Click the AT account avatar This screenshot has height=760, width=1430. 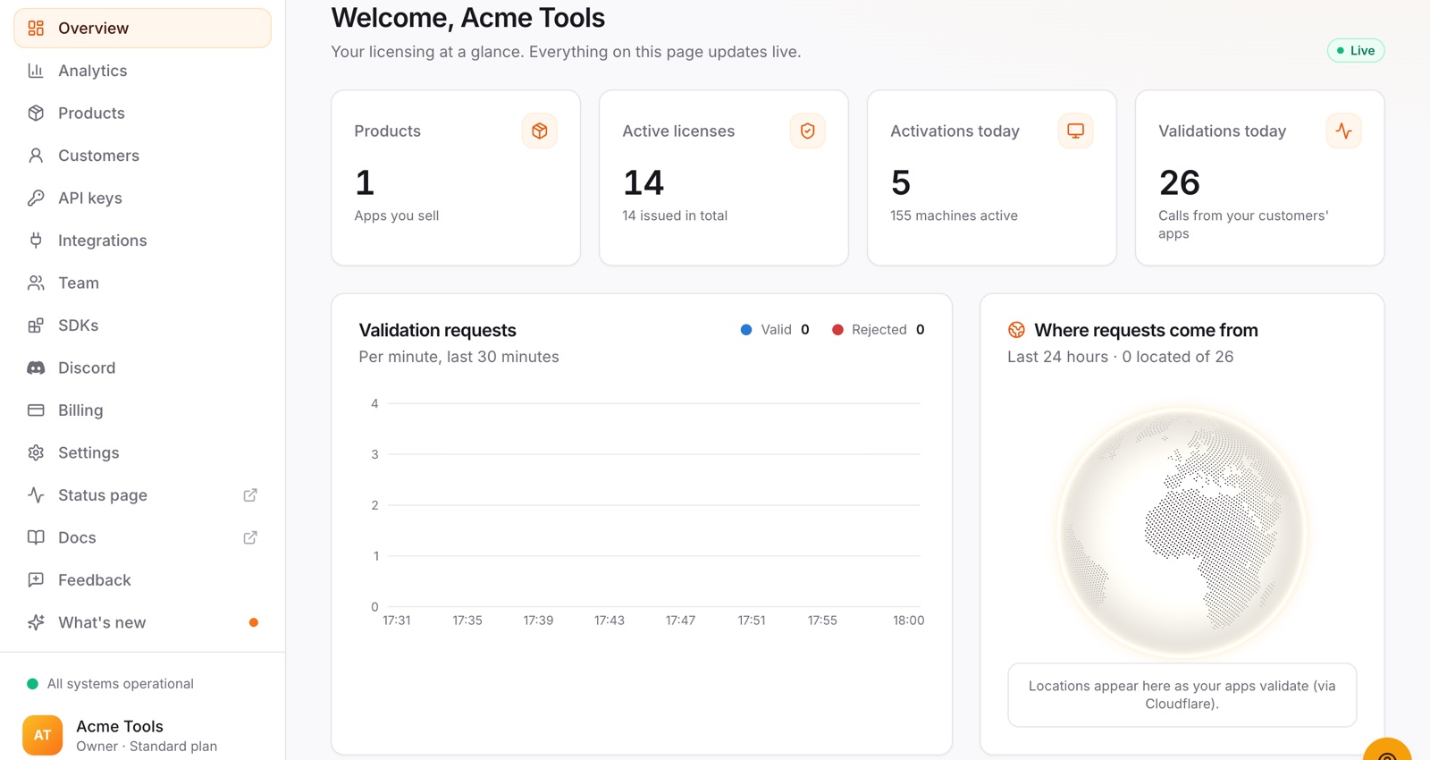43,735
